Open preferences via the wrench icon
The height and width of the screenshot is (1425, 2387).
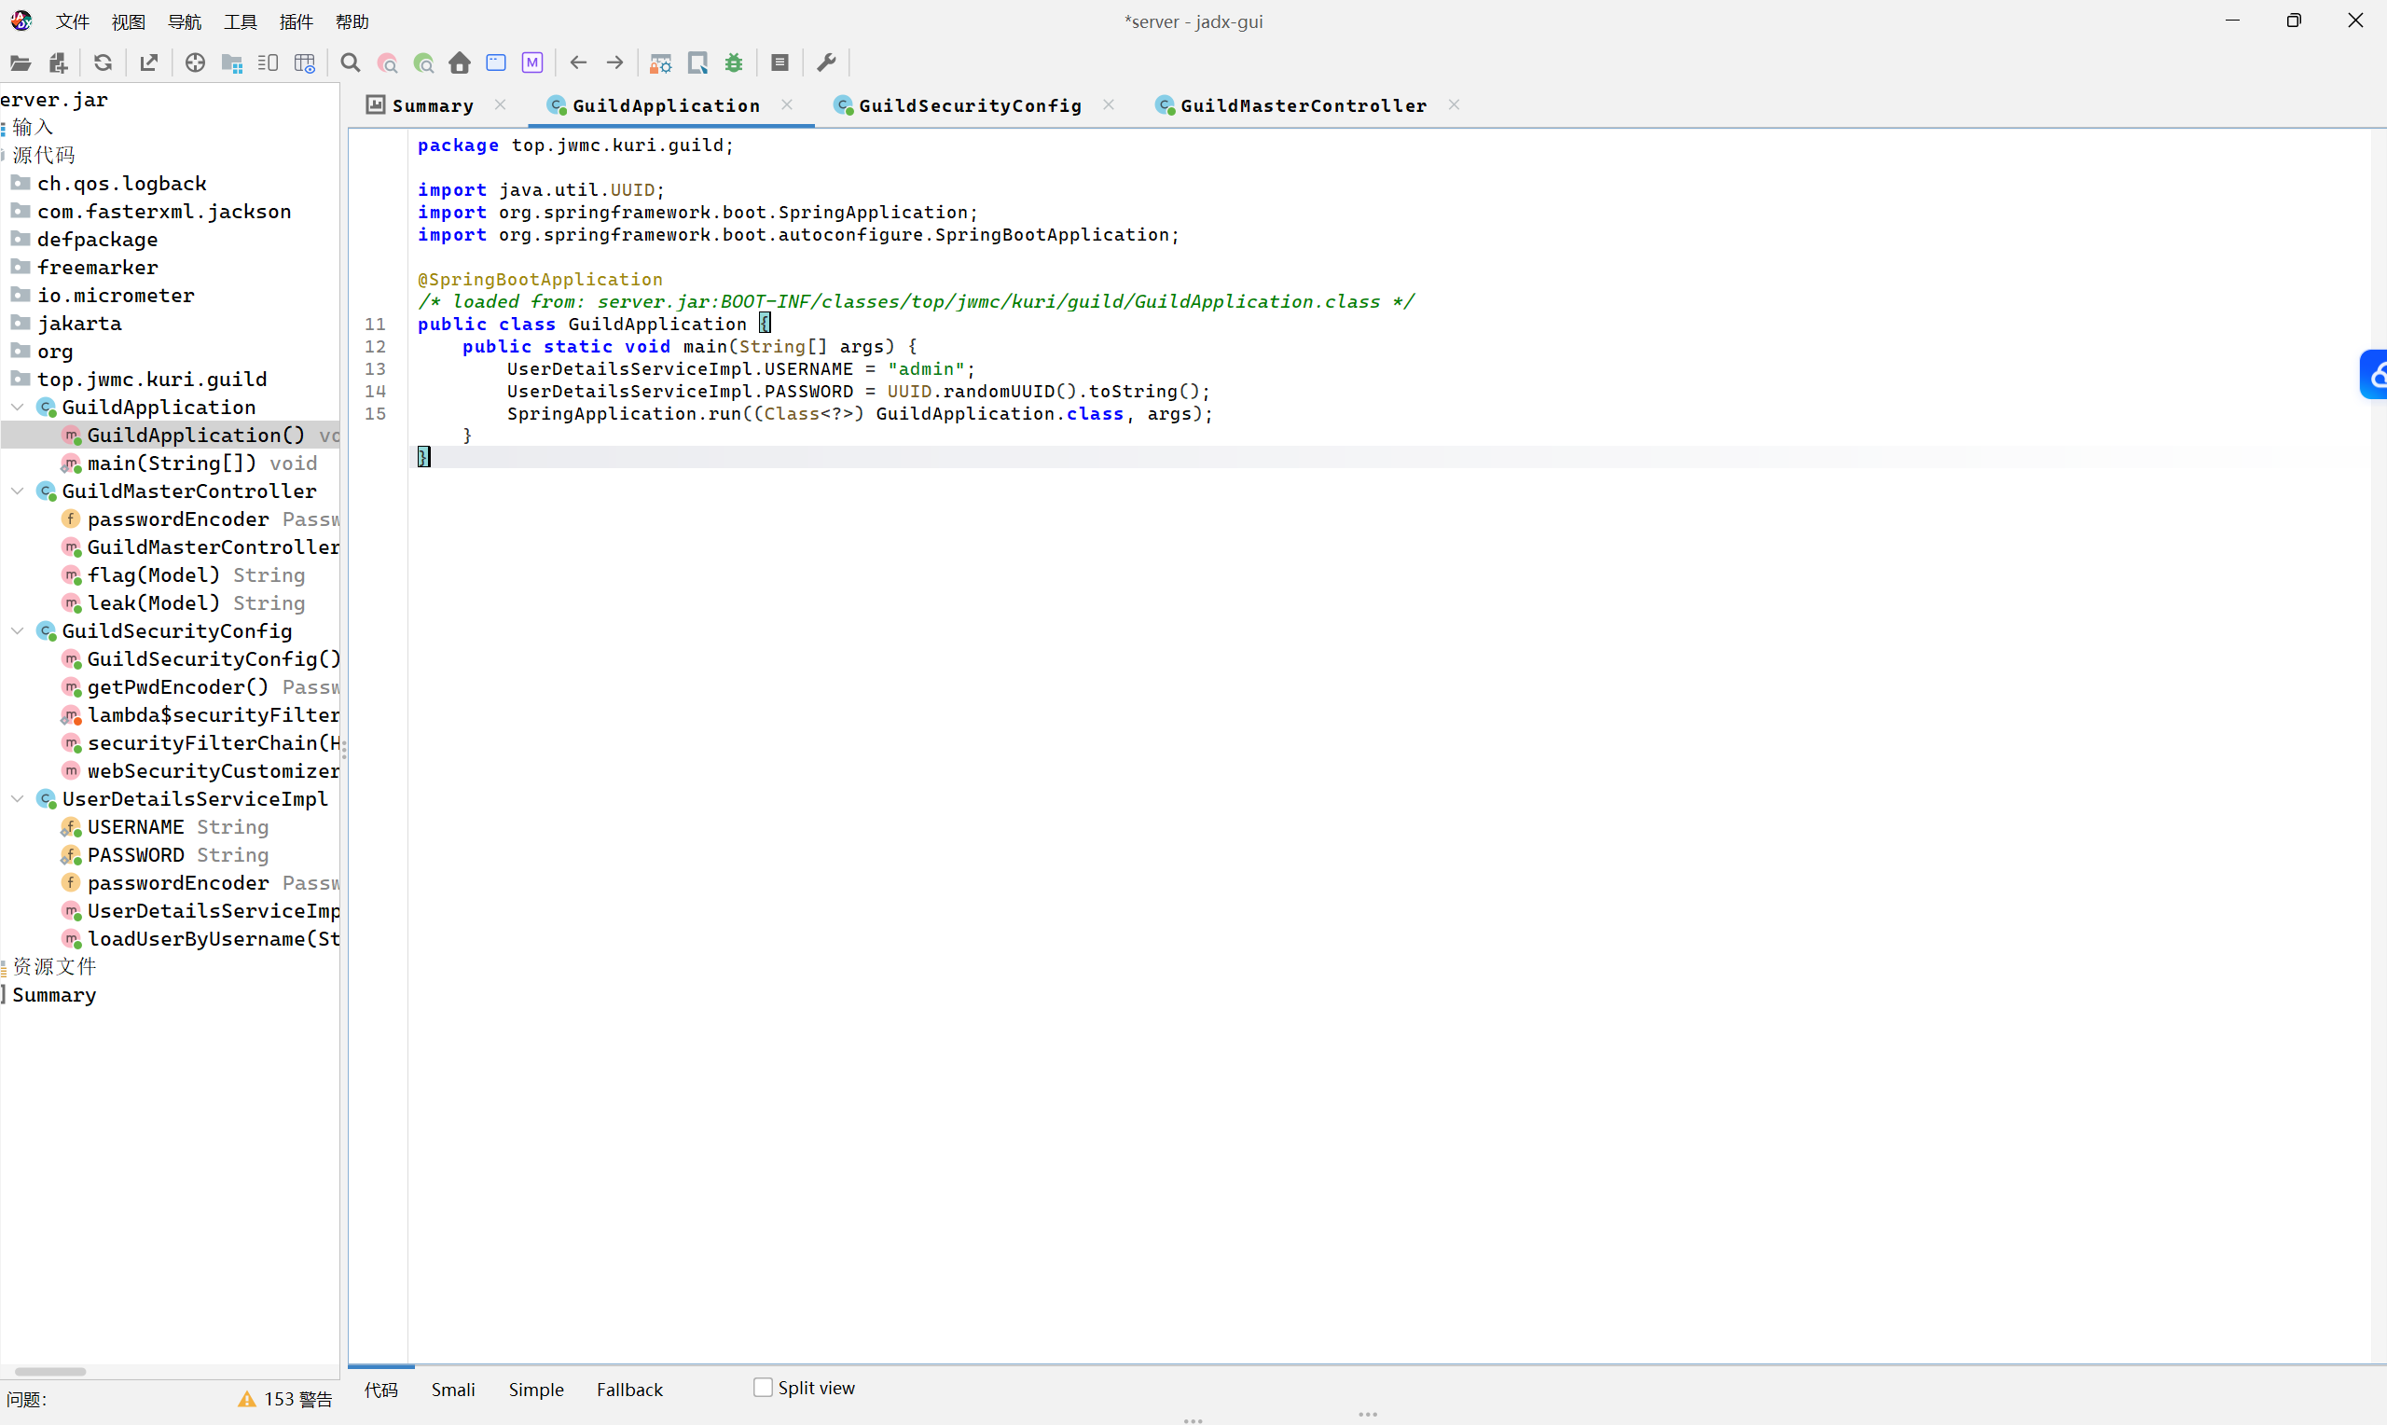(826, 63)
